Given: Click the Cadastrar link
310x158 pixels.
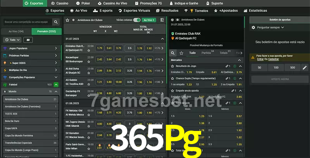Looking at the screenshot, I should point(274,59).
